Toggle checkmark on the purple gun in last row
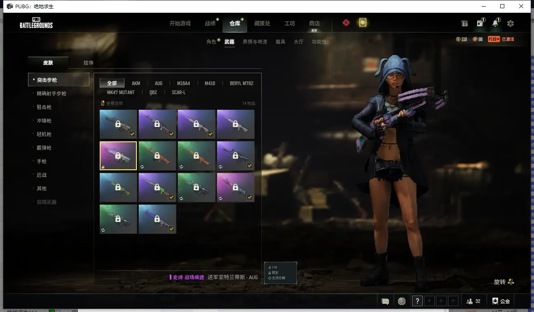This screenshot has height=312, width=534. click(x=171, y=229)
